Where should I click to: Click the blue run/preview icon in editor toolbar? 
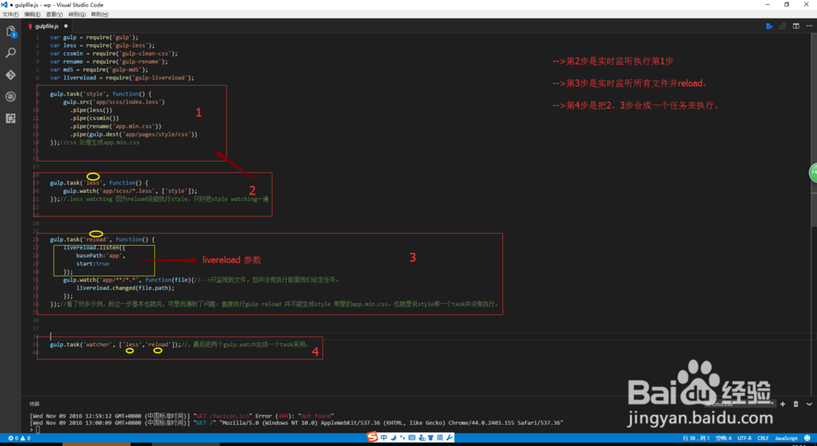click(x=769, y=26)
